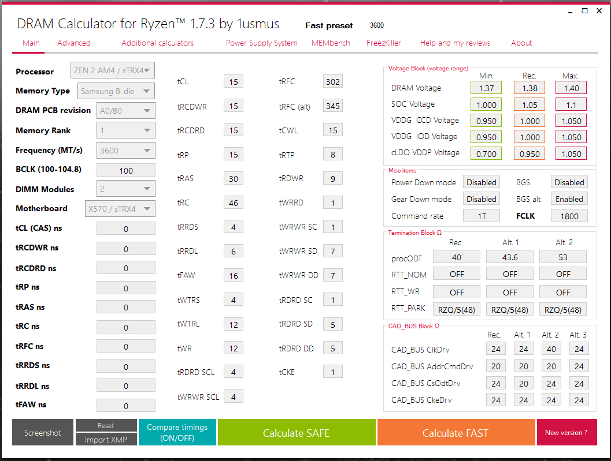Select the tFAW value 16
The height and width of the screenshot is (461, 611).
(x=234, y=275)
